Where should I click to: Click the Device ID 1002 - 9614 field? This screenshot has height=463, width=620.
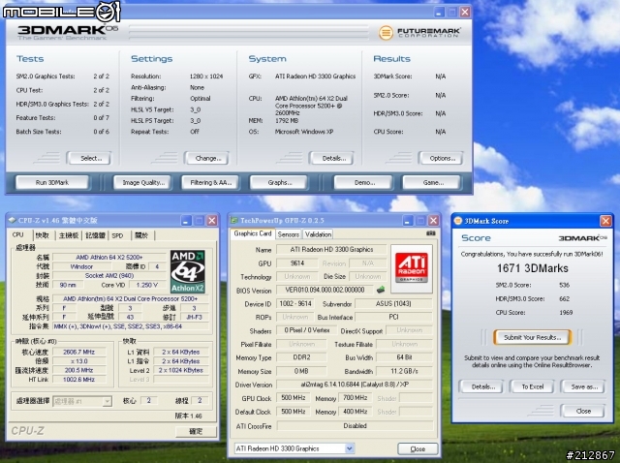click(x=295, y=303)
